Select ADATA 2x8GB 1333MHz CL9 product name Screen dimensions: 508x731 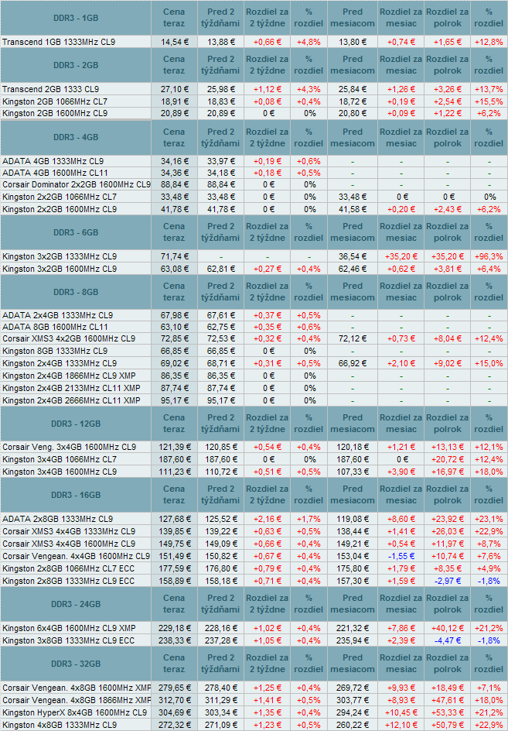pos(57,520)
